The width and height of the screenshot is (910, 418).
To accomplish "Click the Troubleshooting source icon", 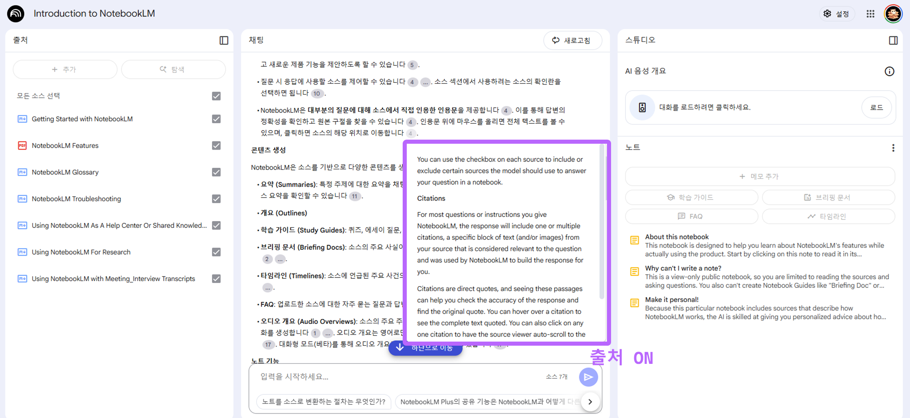I will (22, 199).
